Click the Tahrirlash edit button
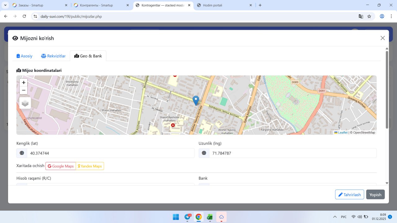Image resolution: width=397 pixels, height=223 pixels. [349, 195]
